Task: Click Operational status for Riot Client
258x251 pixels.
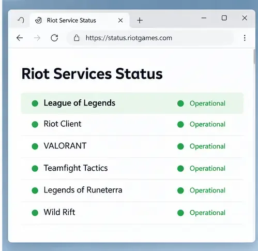Action: [x=201, y=124]
